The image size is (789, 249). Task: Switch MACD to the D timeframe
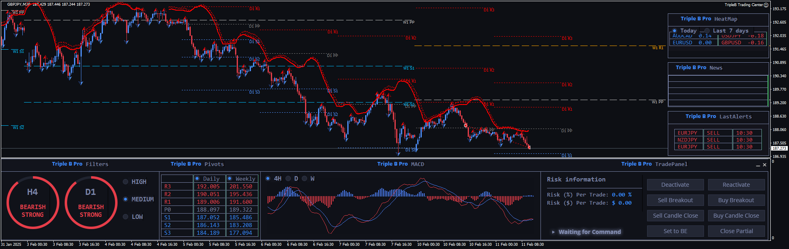(x=288, y=179)
